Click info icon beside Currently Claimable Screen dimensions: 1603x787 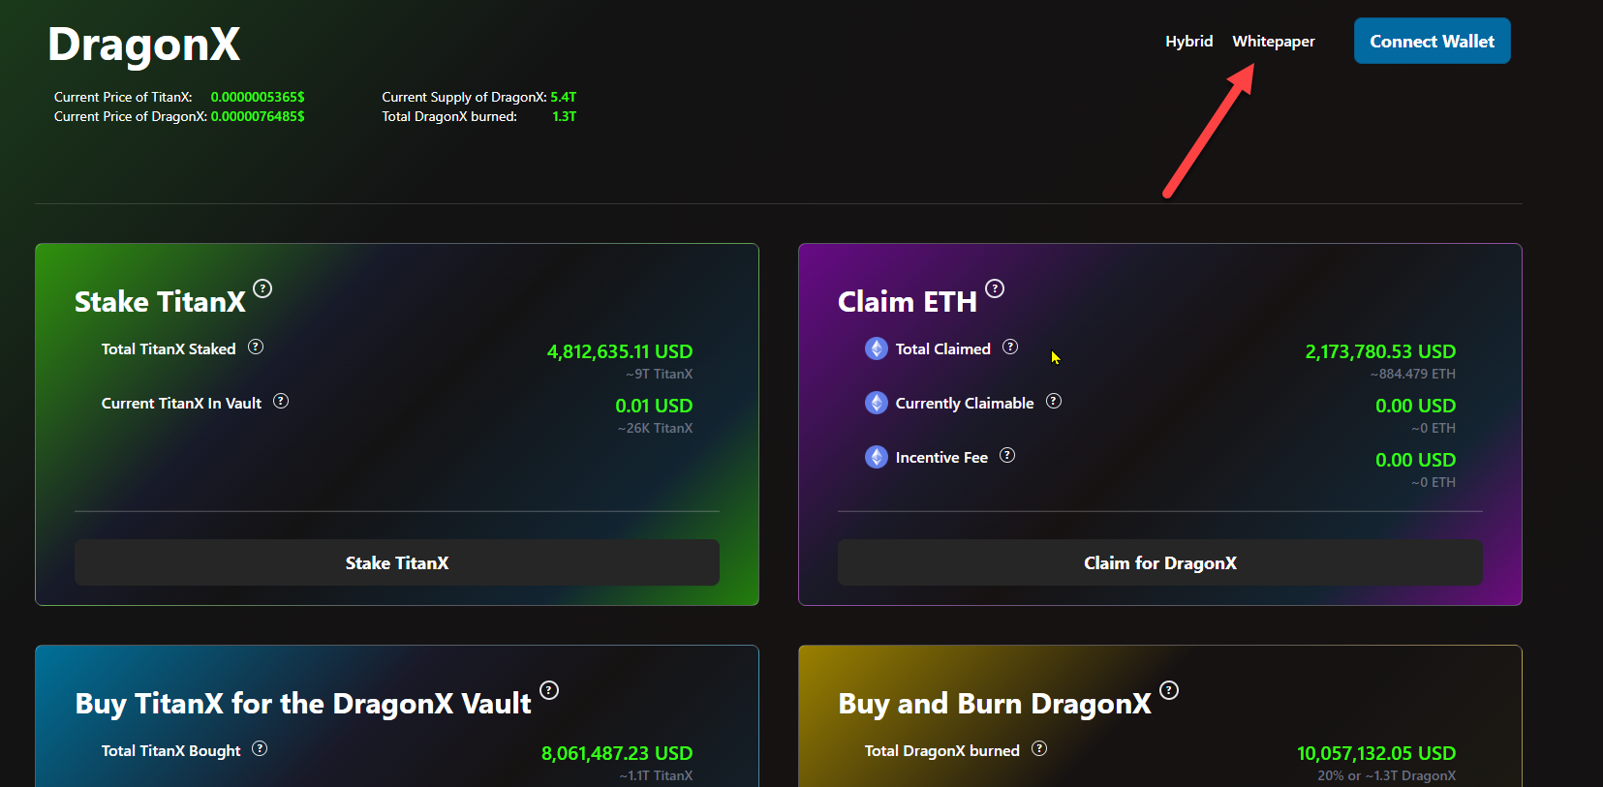pos(1054,401)
